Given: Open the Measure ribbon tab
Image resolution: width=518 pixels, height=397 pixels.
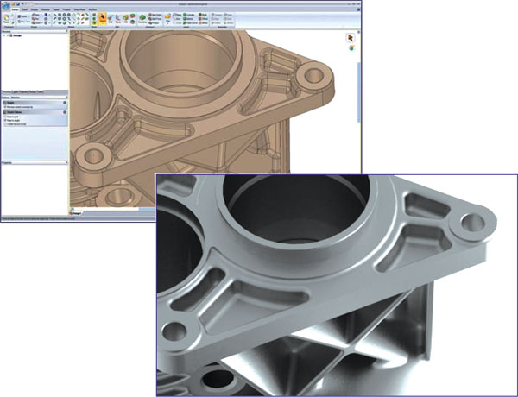Looking at the screenshot, I should click(x=46, y=9).
